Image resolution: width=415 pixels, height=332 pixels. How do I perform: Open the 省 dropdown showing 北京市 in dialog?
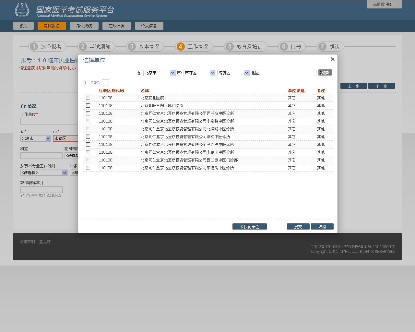pos(159,73)
